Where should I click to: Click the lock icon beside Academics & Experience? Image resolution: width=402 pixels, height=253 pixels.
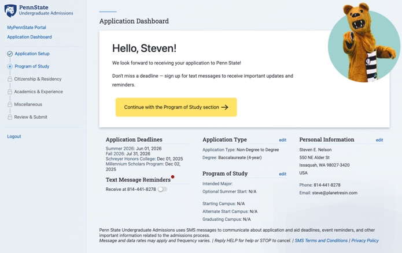point(10,92)
